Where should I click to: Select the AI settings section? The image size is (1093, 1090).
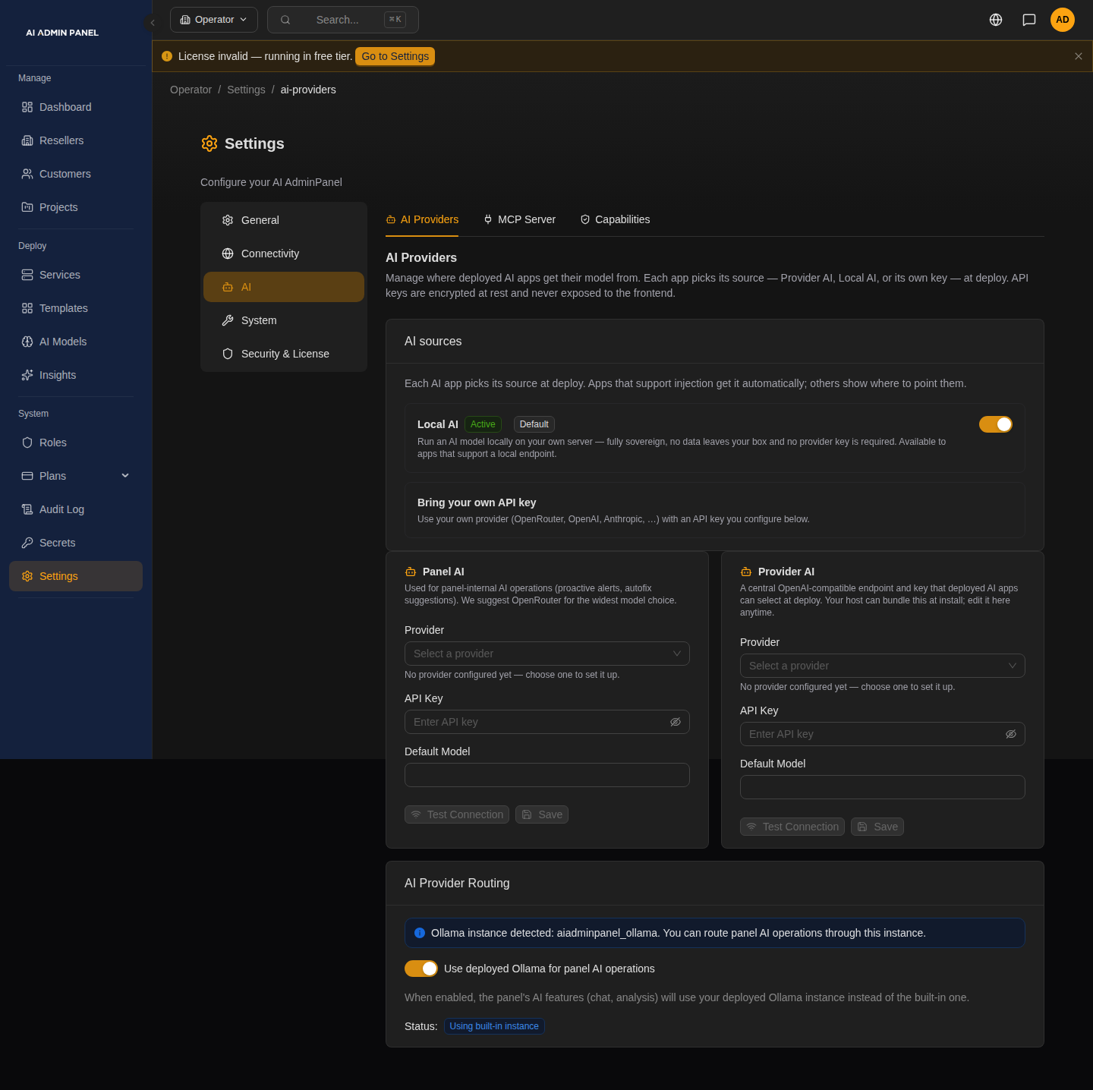click(284, 287)
